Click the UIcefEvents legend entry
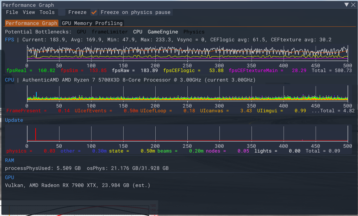Image resolution: width=358 pixels, height=216 pixels. [107, 111]
